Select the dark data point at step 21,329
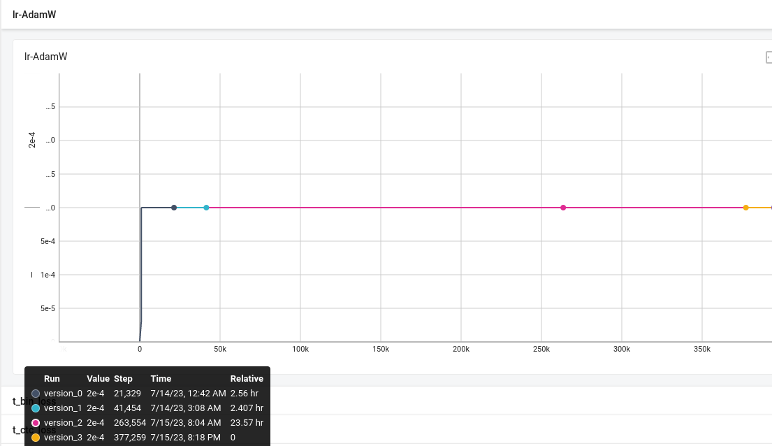Viewport: 772px width, 446px height. tap(174, 207)
